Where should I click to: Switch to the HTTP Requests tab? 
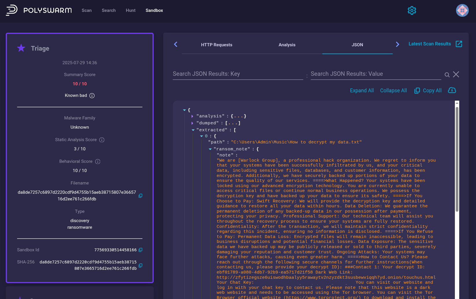pyautogui.click(x=217, y=45)
